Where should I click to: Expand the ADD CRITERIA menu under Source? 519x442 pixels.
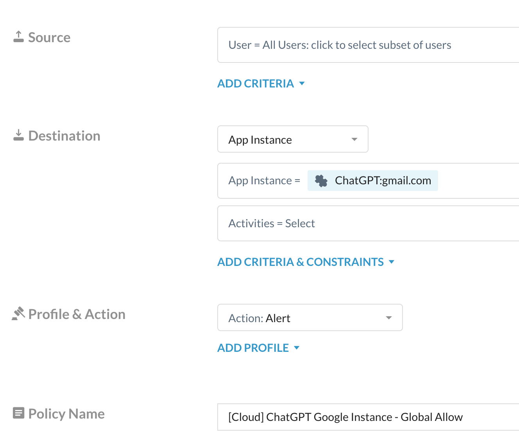tap(261, 84)
